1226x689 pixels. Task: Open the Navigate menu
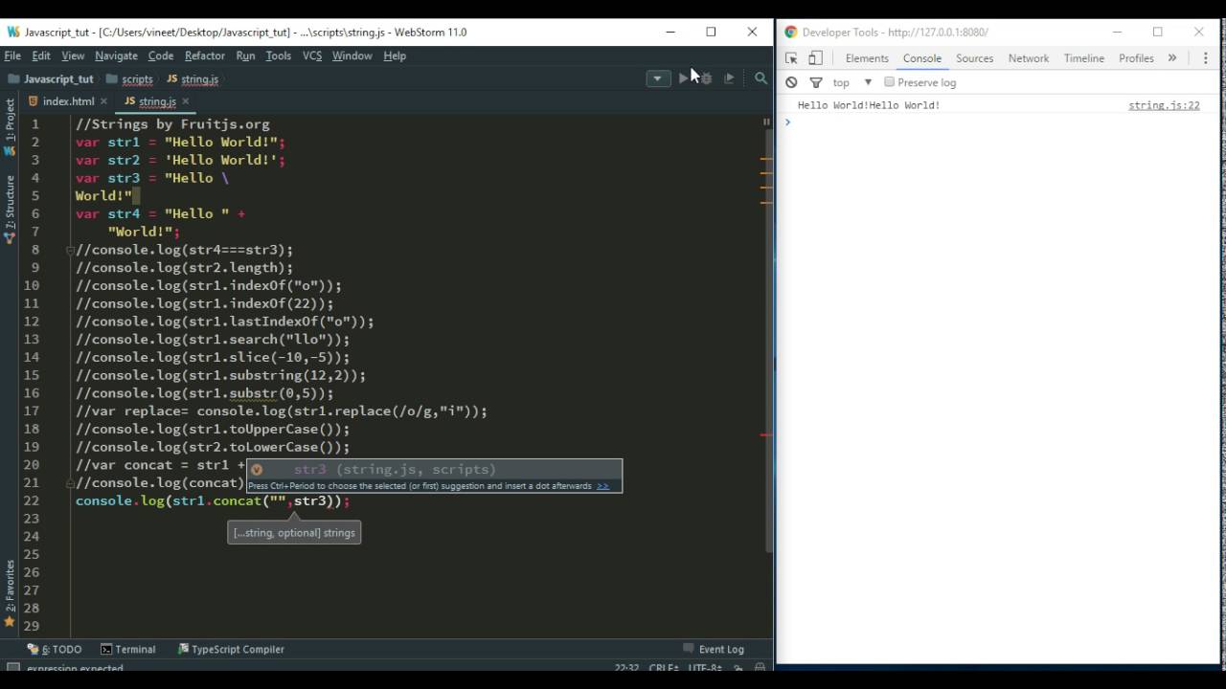(x=116, y=56)
